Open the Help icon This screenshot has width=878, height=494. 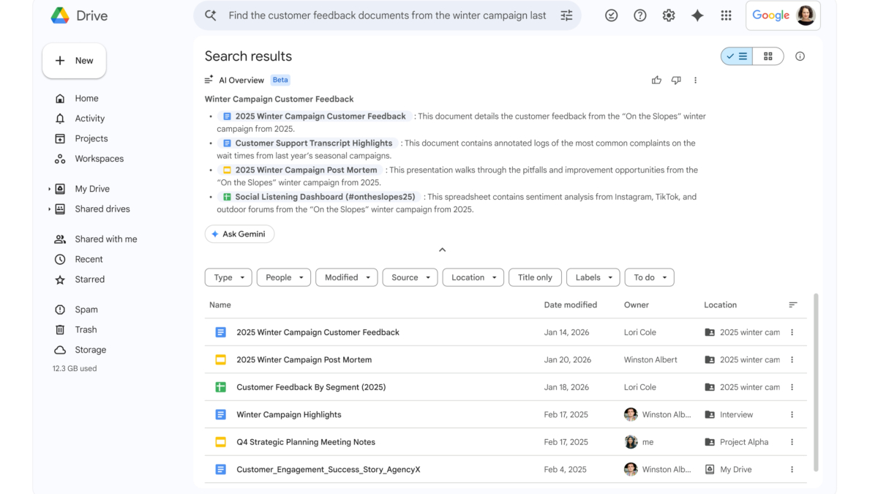[639, 15]
